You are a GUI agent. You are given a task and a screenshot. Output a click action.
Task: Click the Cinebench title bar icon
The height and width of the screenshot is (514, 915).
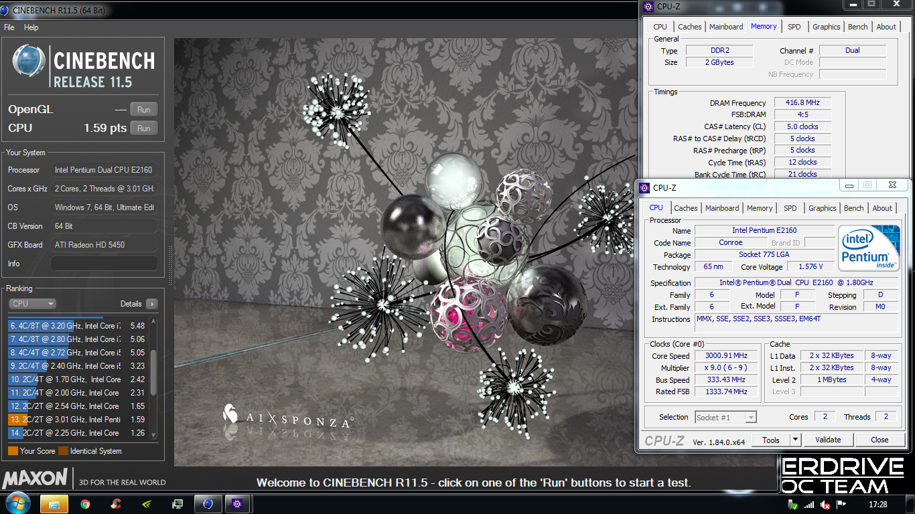click(5, 11)
